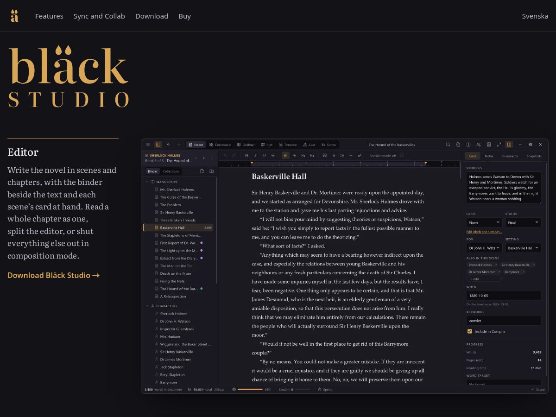Switch to the Plot view tab

click(x=267, y=145)
